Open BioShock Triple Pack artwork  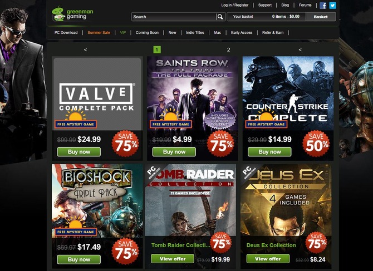97,201
